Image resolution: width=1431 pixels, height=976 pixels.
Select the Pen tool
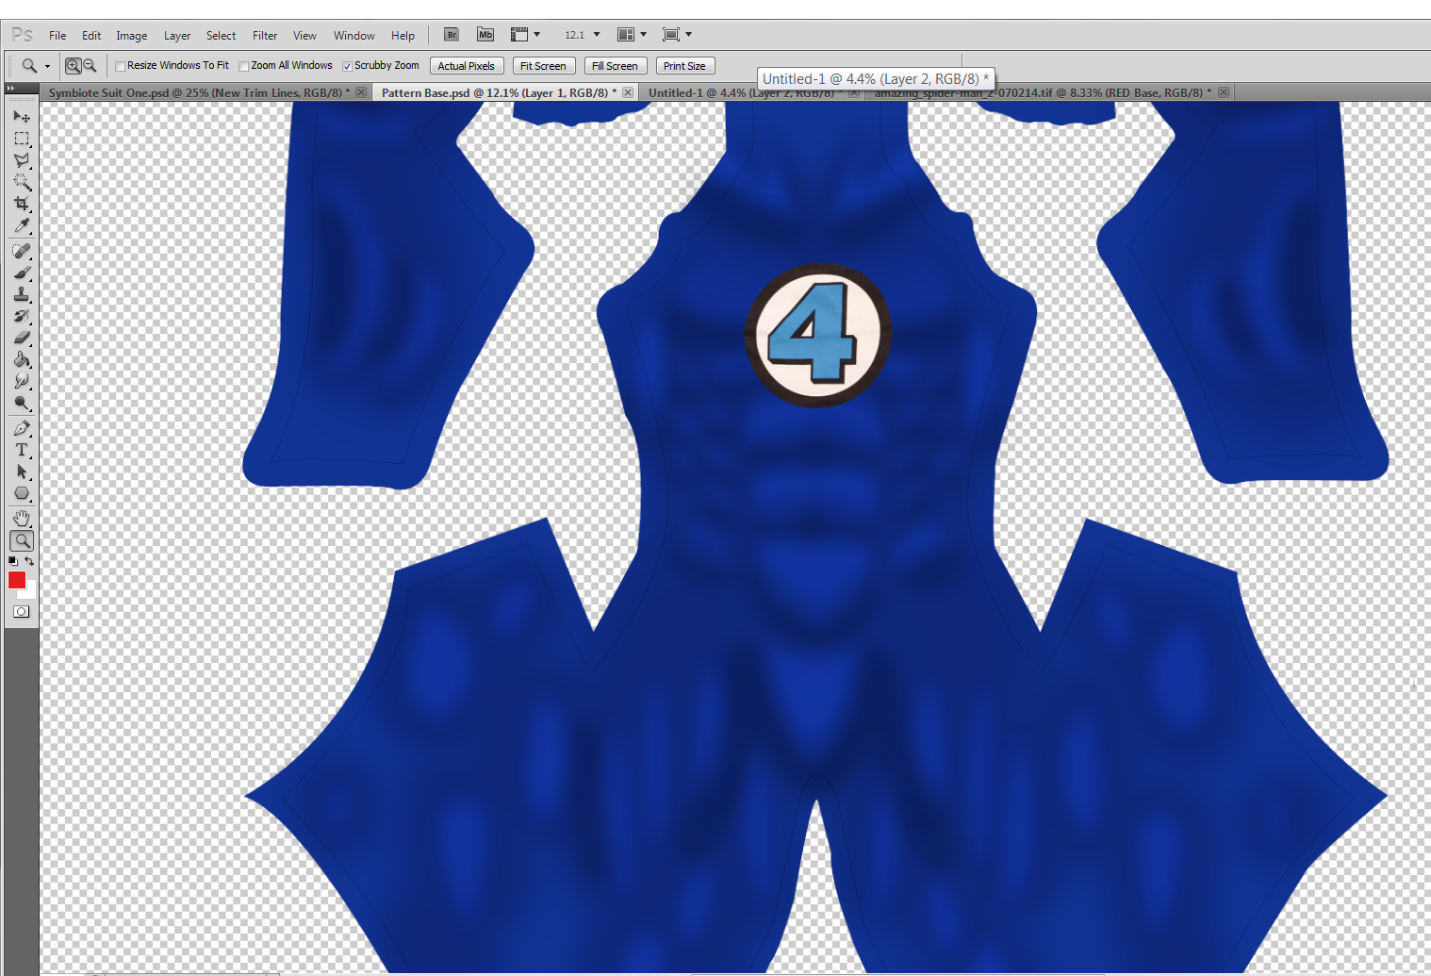tap(22, 428)
